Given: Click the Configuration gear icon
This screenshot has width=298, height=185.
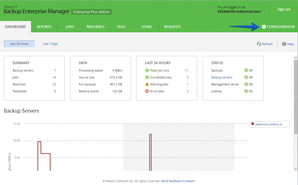Looking at the screenshot, I should point(264,27).
